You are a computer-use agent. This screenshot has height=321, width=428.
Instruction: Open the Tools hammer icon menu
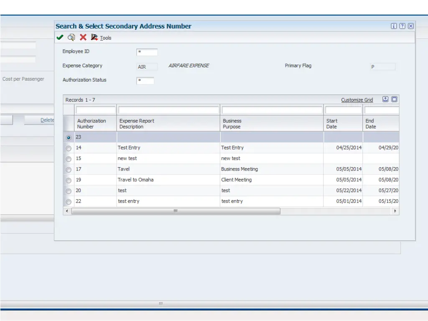tap(94, 37)
